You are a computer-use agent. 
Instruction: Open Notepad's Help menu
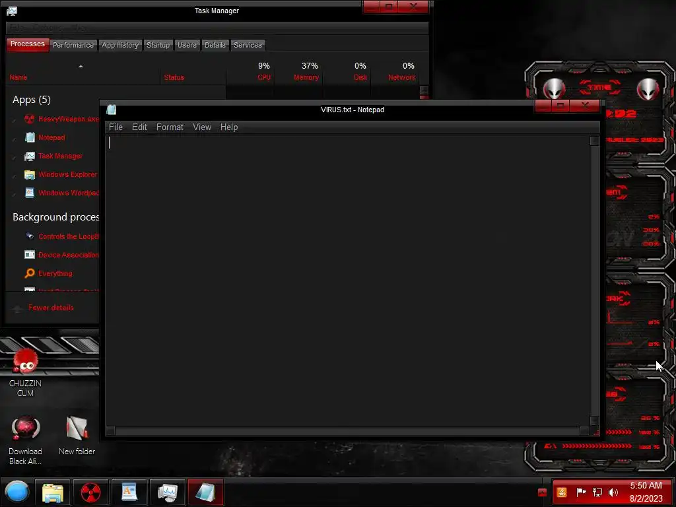(229, 127)
